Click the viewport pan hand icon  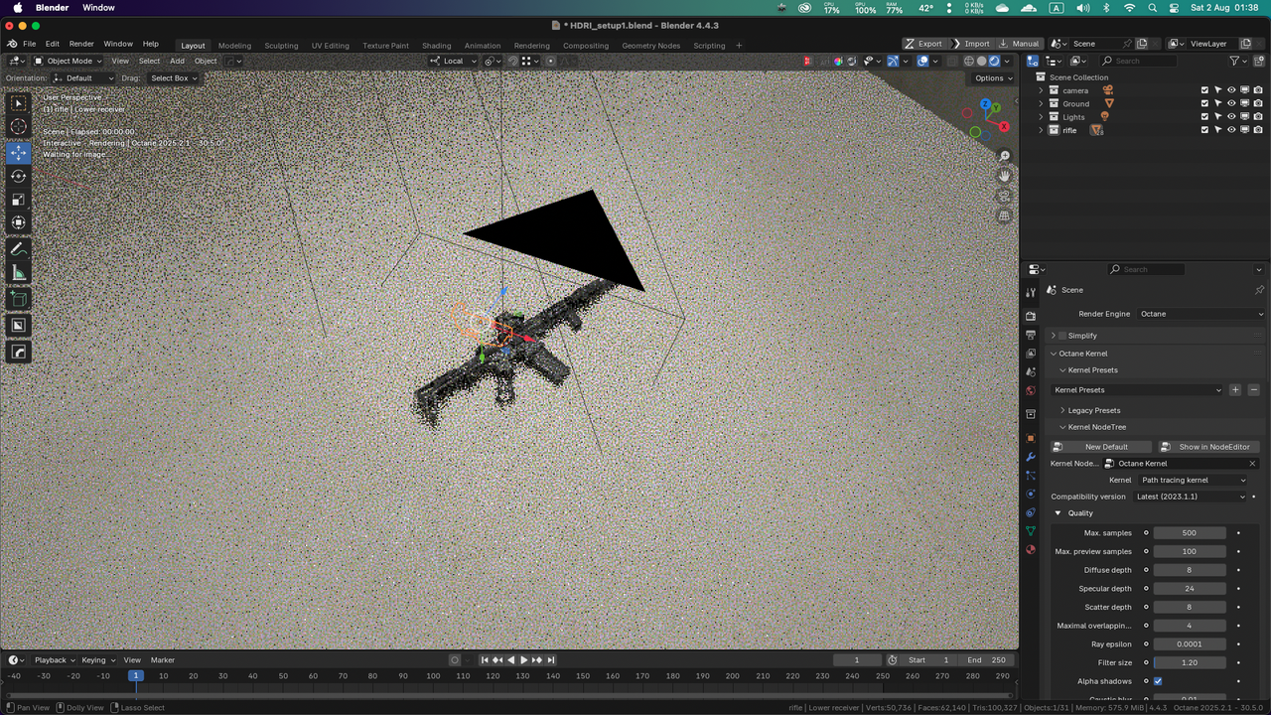tap(1005, 176)
